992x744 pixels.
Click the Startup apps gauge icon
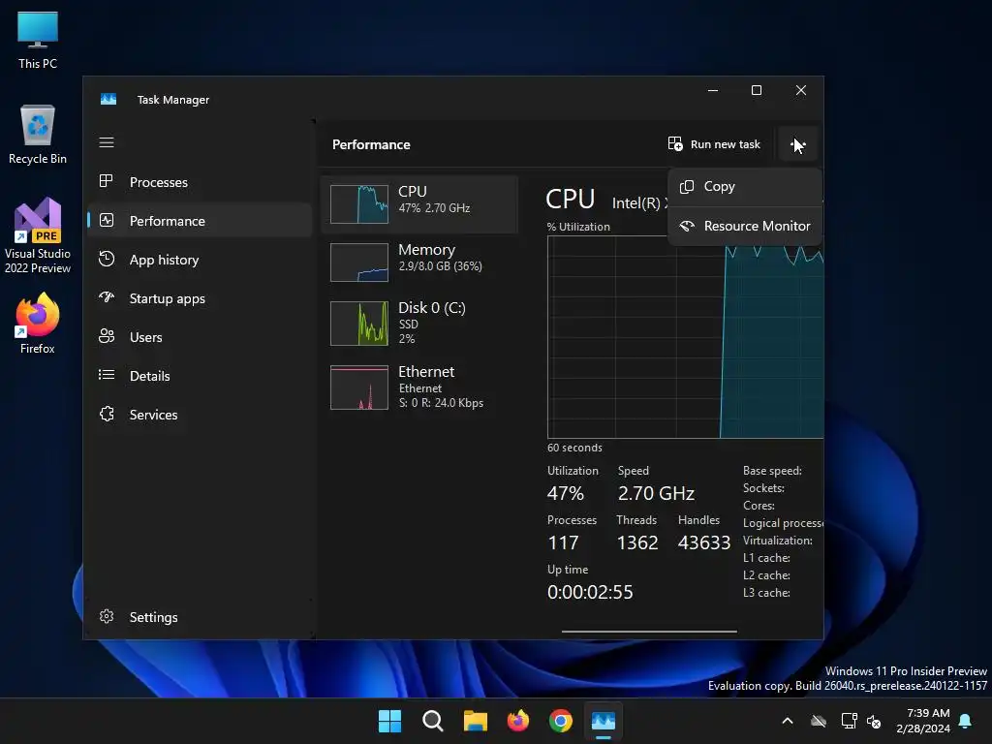click(107, 297)
